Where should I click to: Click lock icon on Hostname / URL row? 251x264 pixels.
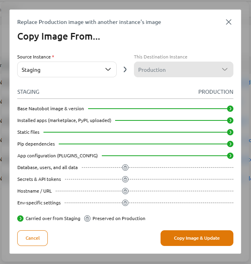click(x=125, y=191)
